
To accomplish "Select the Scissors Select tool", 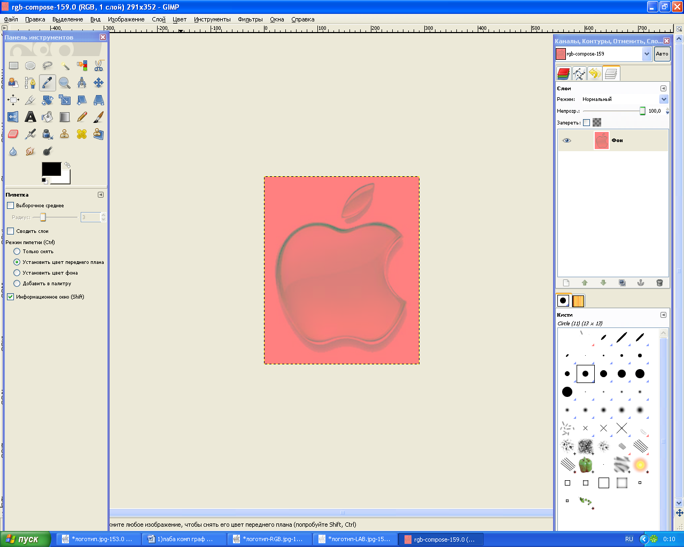I will tap(99, 66).
